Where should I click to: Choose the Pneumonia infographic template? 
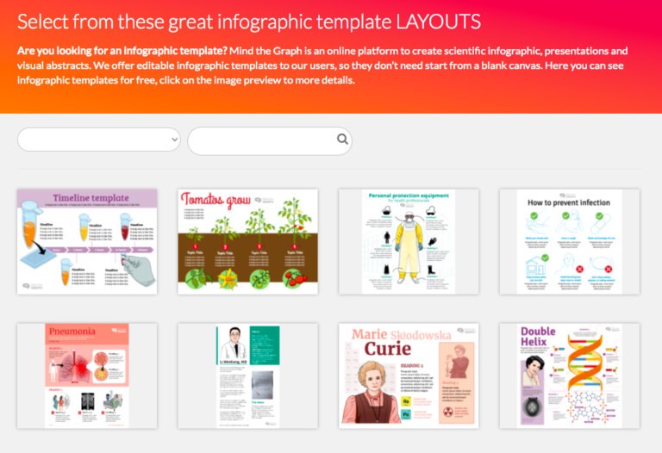click(x=87, y=375)
